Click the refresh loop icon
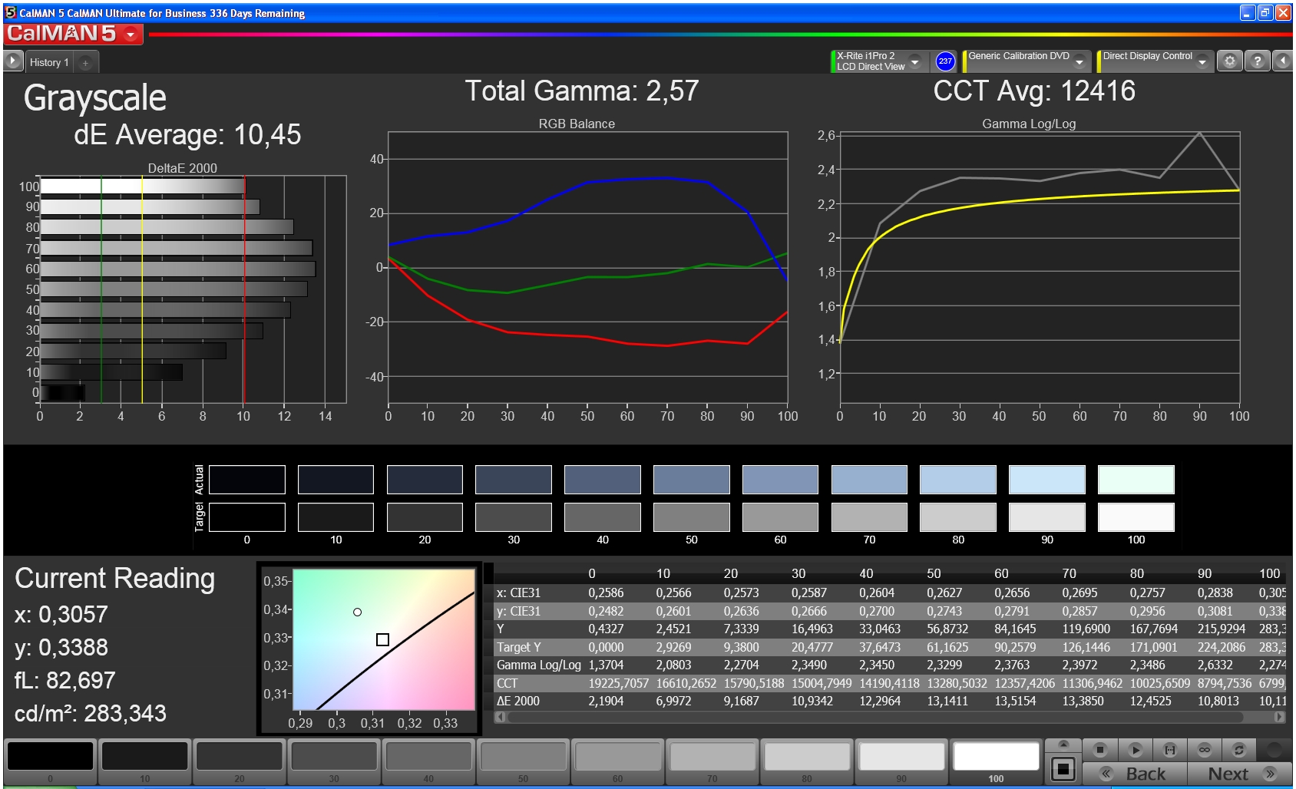 coord(1238,750)
